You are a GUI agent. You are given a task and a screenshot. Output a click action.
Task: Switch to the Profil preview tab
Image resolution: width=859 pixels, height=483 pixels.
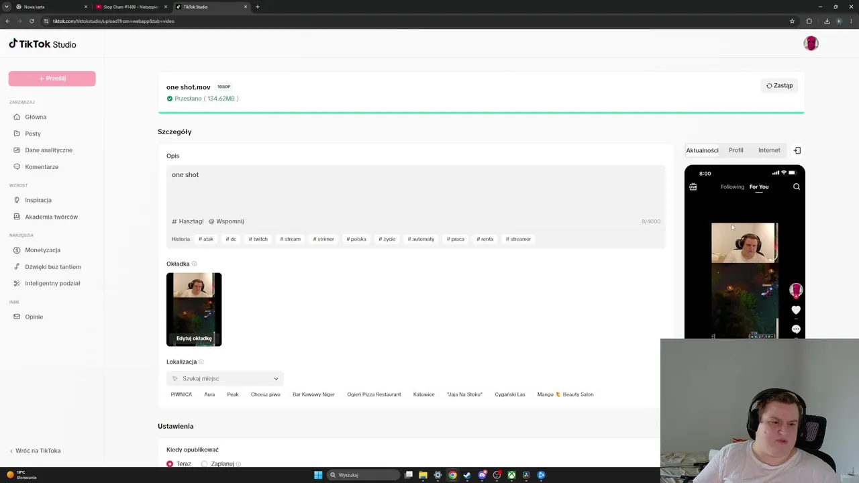click(x=736, y=150)
